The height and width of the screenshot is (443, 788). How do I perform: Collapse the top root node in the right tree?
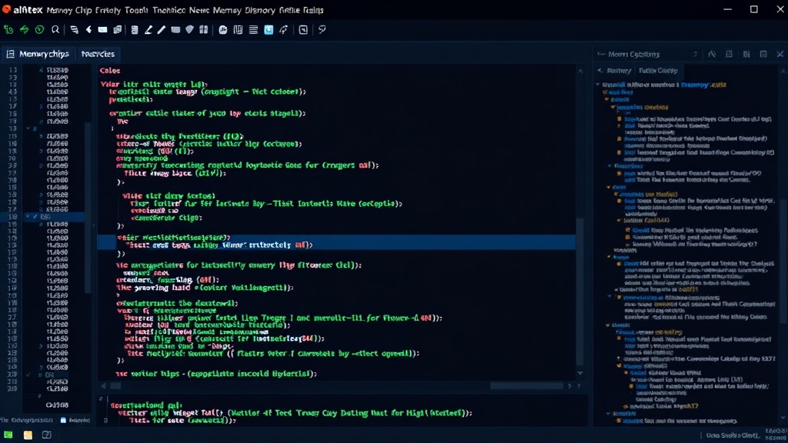click(x=598, y=85)
